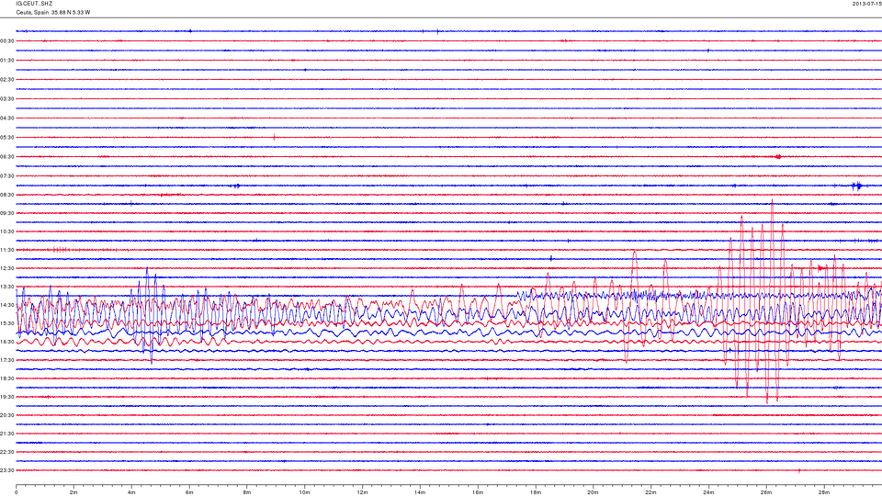
Task: Select the 11:30 trace time label
Action: (x=7, y=250)
